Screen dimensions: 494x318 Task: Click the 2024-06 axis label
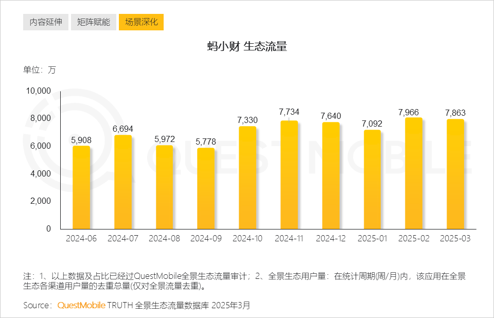[x=81, y=239]
